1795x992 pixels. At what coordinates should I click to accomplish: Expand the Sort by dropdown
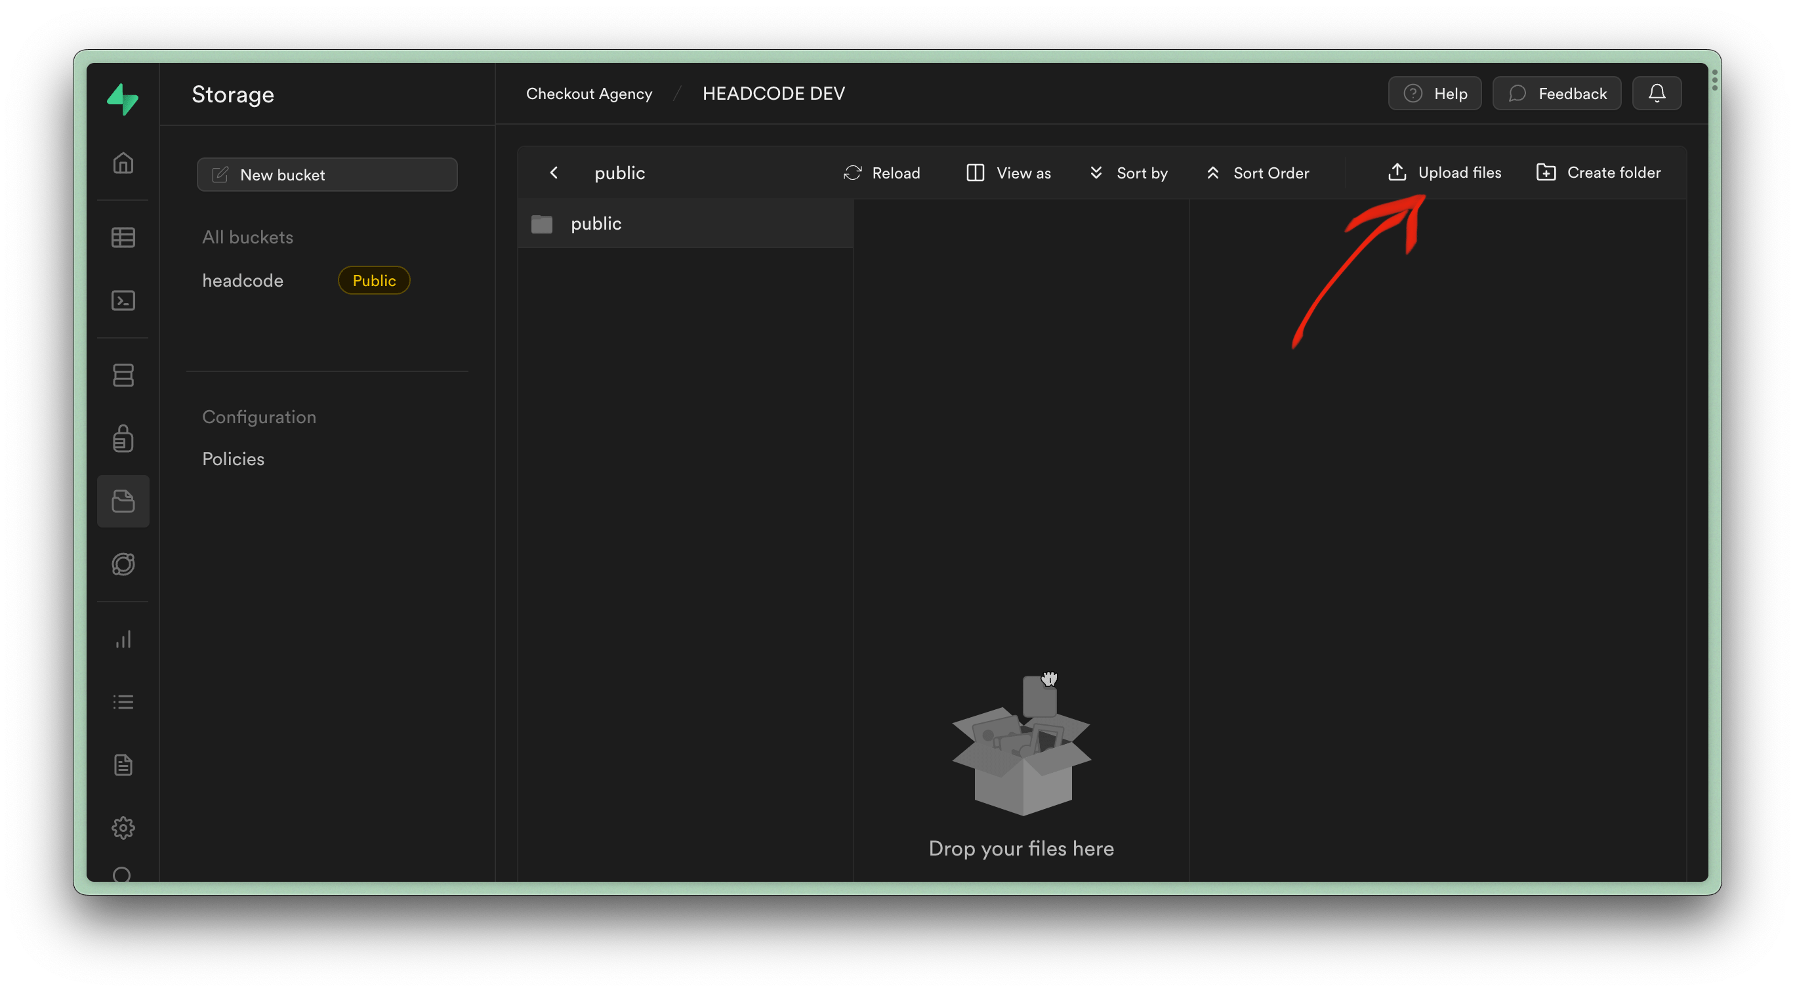coord(1128,173)
